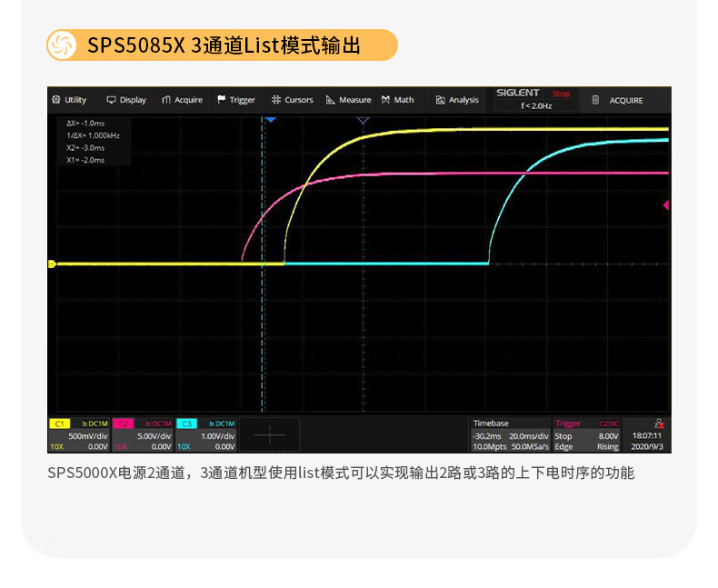Open the Utility menu

coord(70,100)
